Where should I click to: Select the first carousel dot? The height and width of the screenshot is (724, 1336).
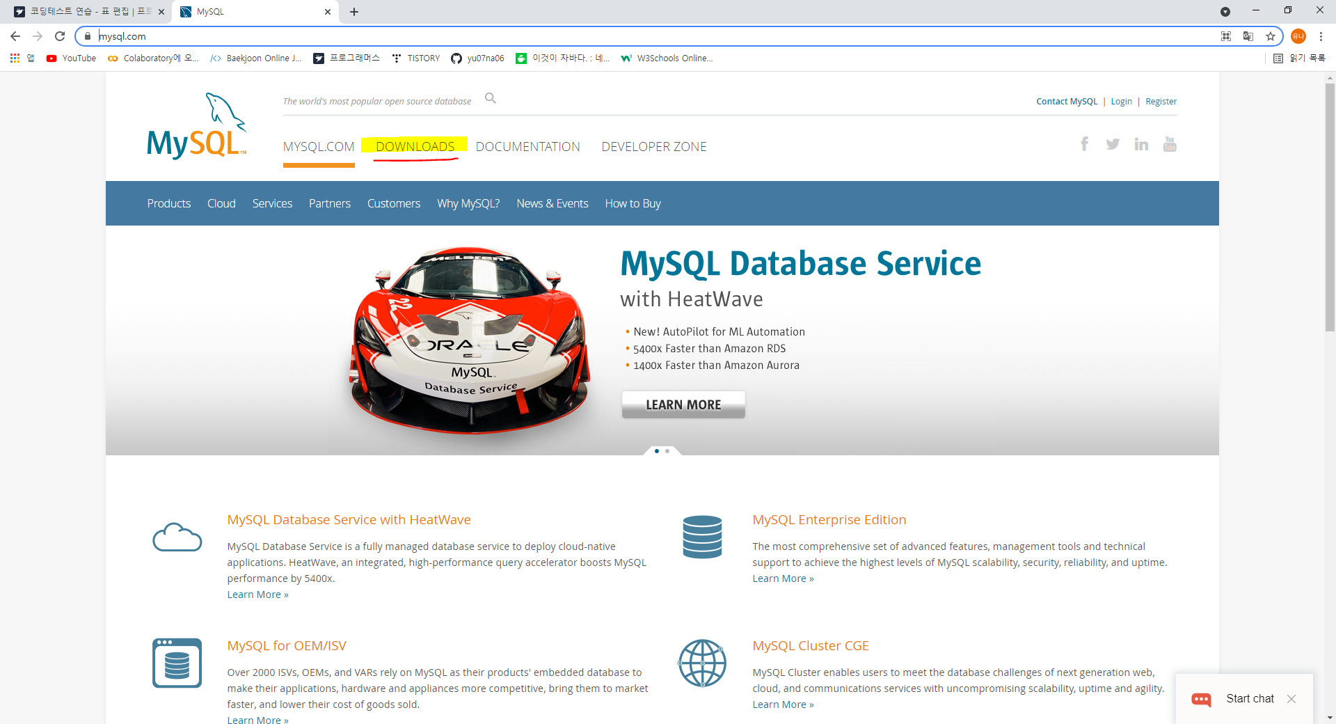point(657,451)
